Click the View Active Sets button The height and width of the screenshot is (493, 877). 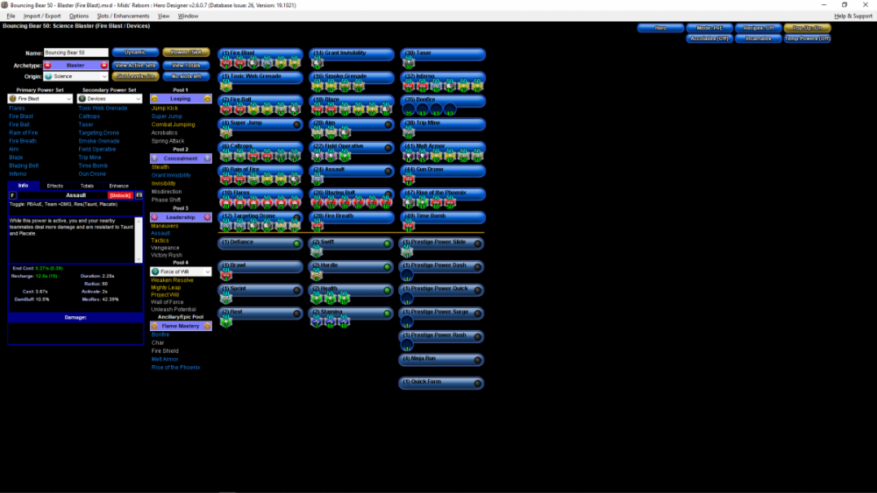[x=135, y=65]
